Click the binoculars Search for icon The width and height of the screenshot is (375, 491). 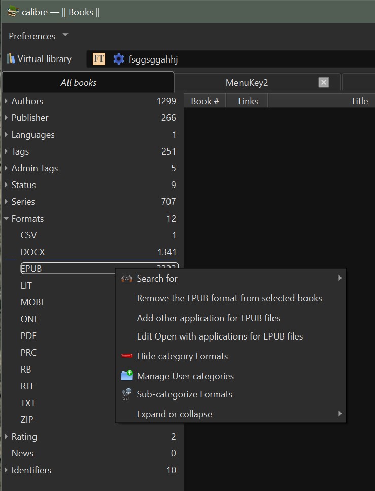[127, 279]
